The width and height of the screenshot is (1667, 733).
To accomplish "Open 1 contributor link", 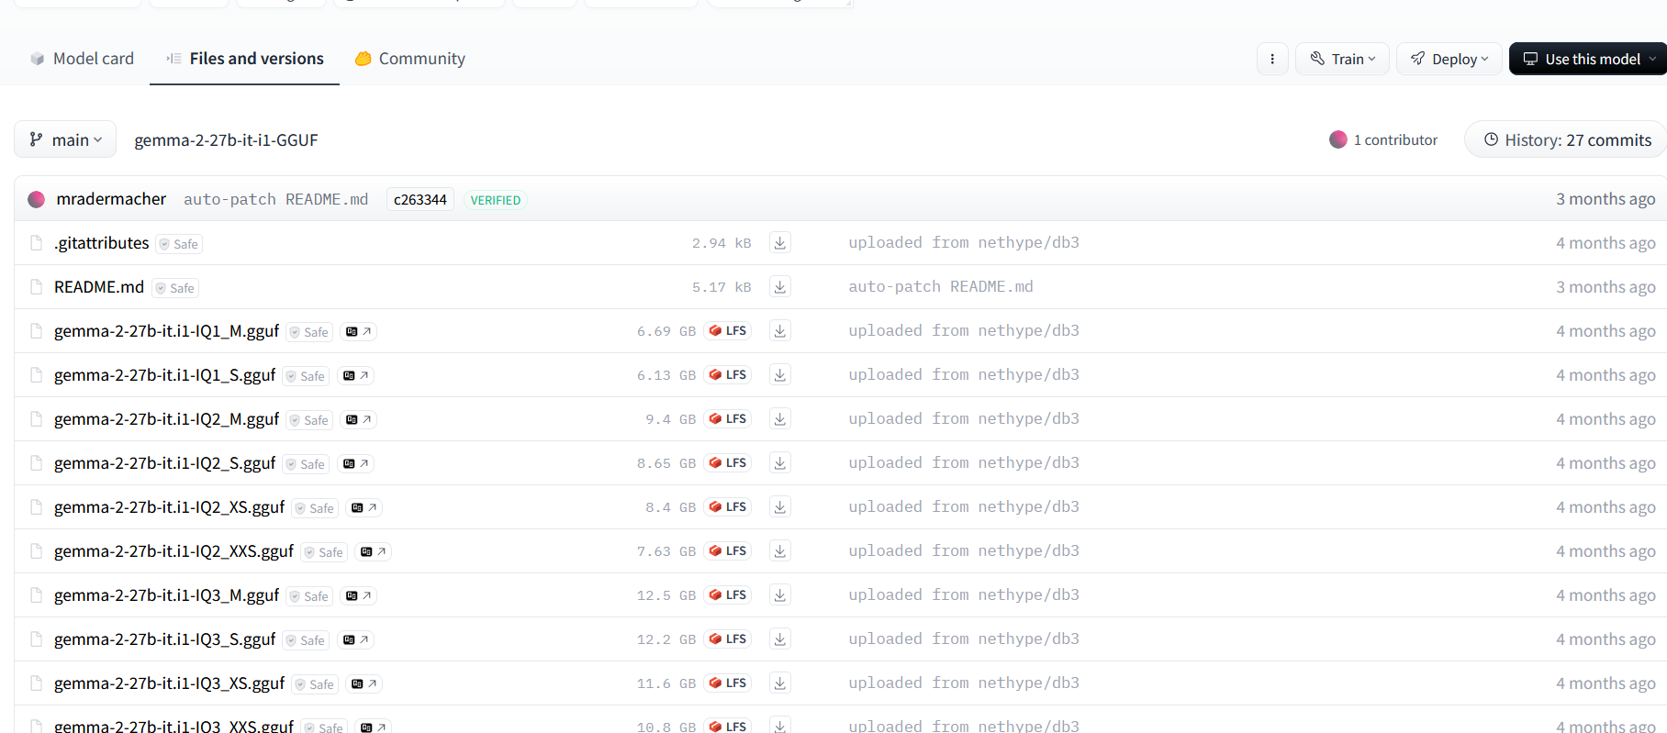I will pyautogui.click(x=1383, y=139).
